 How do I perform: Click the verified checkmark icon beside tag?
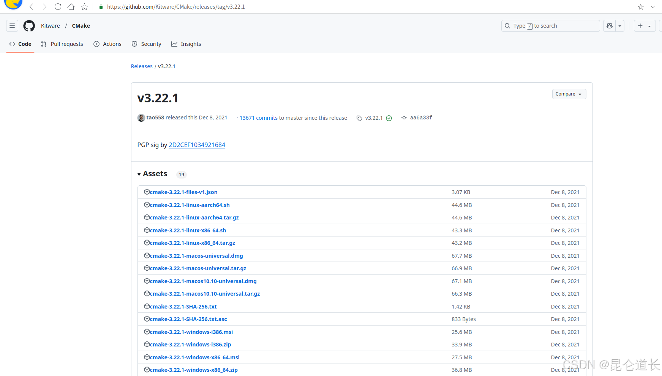[389, 118]
